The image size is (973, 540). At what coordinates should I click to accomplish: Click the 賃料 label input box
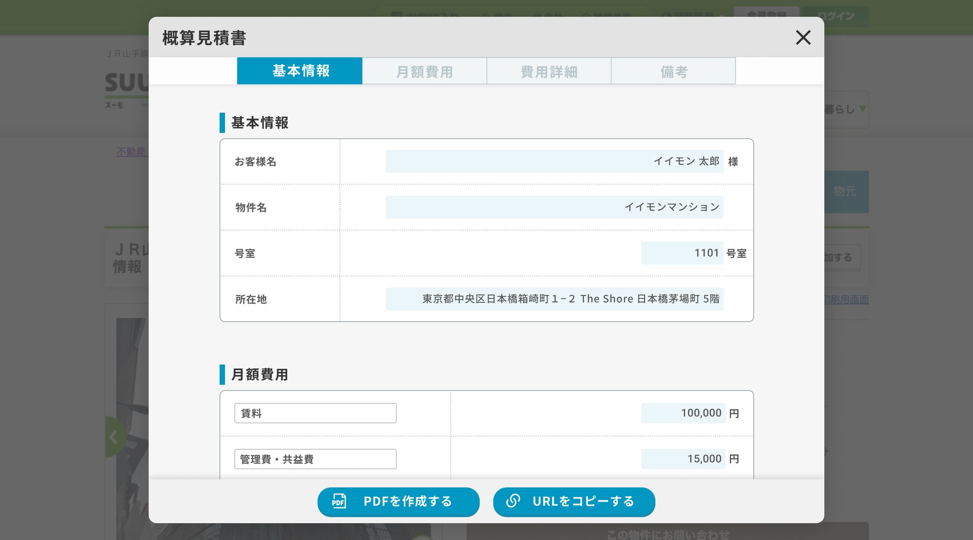pos(315,413)
